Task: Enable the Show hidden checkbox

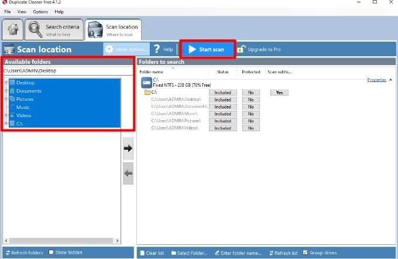Action: point(51,252)
